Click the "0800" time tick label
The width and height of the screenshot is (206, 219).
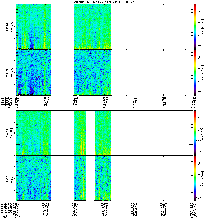pos(75,215)
